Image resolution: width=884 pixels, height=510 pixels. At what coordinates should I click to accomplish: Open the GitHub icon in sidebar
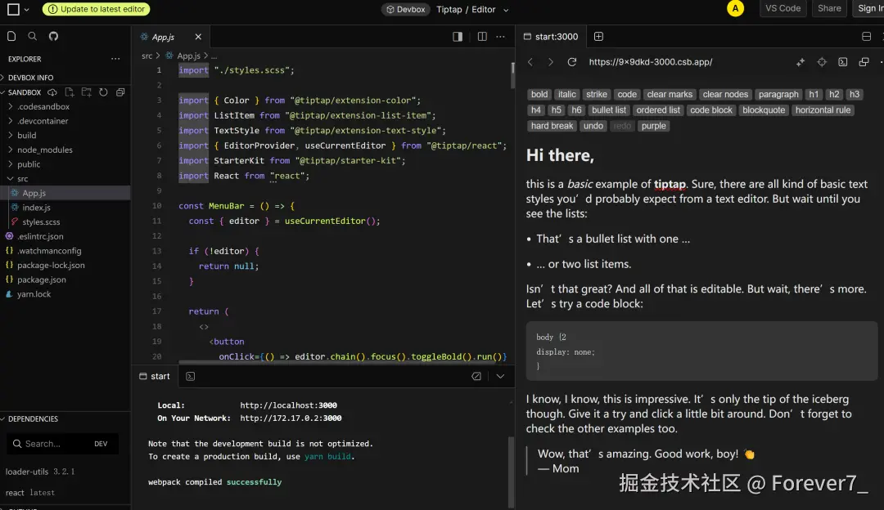click(x=53, y=37)
